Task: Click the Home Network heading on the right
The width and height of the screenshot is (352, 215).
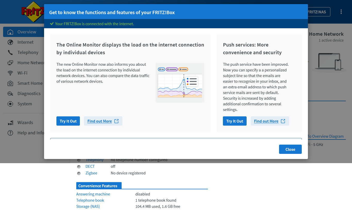Action: [x=326, y=34]
